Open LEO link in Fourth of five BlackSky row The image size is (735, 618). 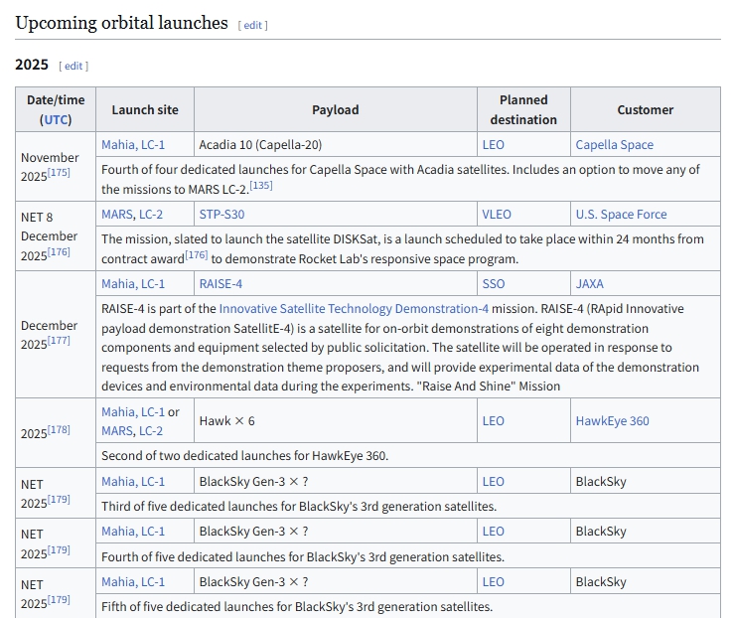click(x=493, y=531)
